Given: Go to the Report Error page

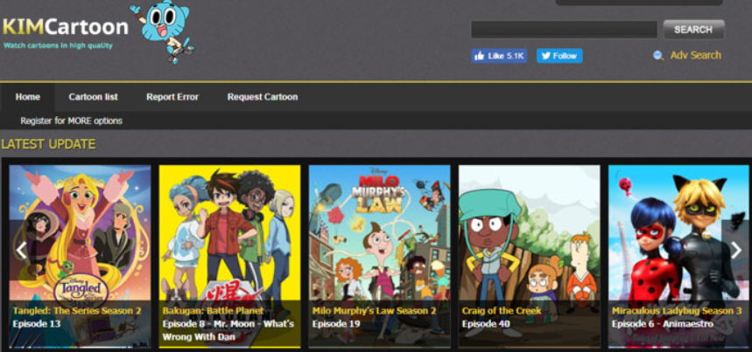Looking at the screenshot, I should [172, 97].
